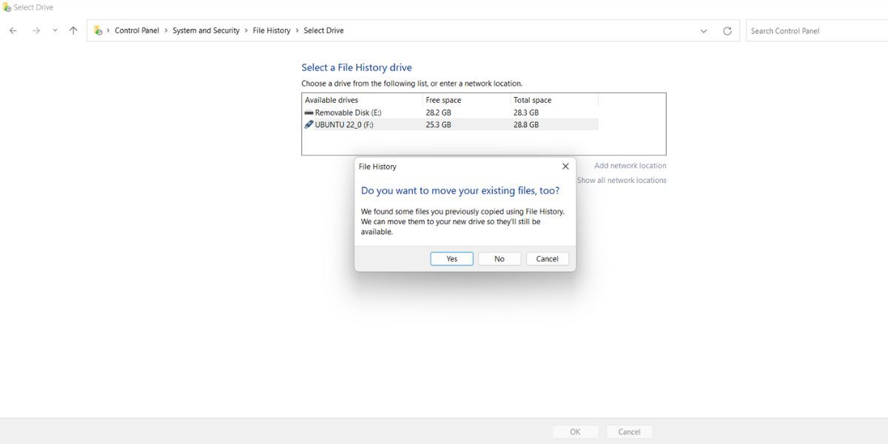Focus the Search Control Panel field

point(817,30)
